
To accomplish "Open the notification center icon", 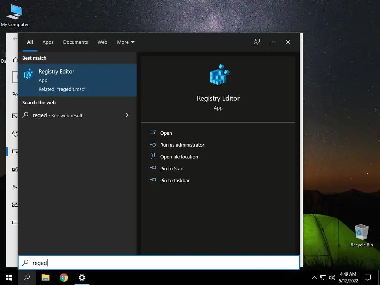I will (368, 278).
